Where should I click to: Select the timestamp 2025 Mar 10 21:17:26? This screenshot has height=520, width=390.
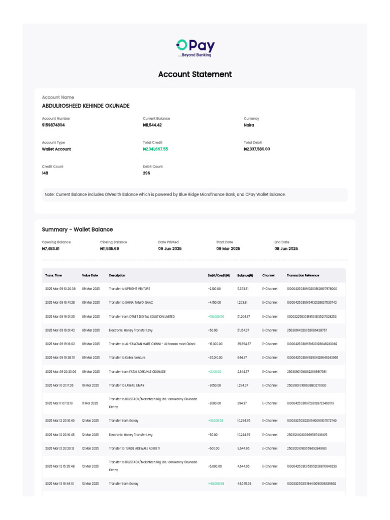click(x=59, y=385)
